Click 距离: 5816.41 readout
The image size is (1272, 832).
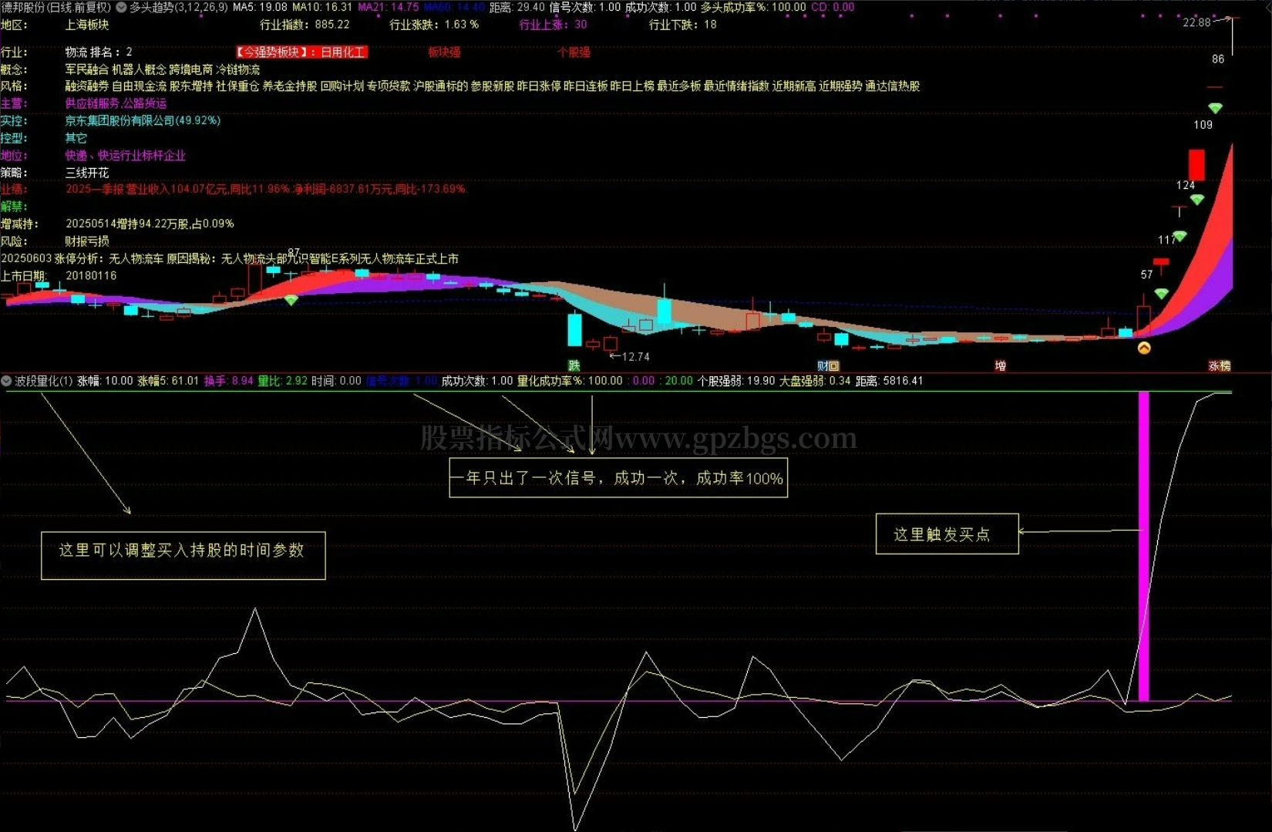coord(889,381)
